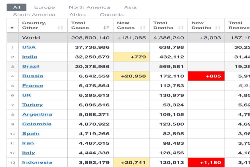Open the Colombia country link
250x167 pixels.
click(37, 124)
